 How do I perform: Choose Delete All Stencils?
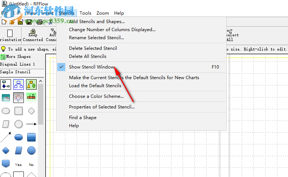pyautogui.click(x=88, y=56)
